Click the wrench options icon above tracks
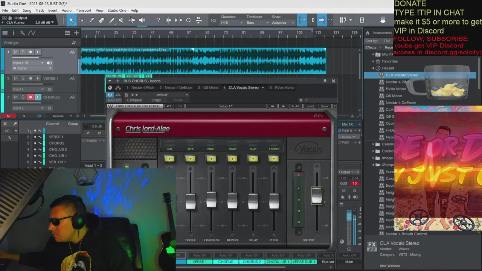The image size is (482, 271). tap(23, 33)
